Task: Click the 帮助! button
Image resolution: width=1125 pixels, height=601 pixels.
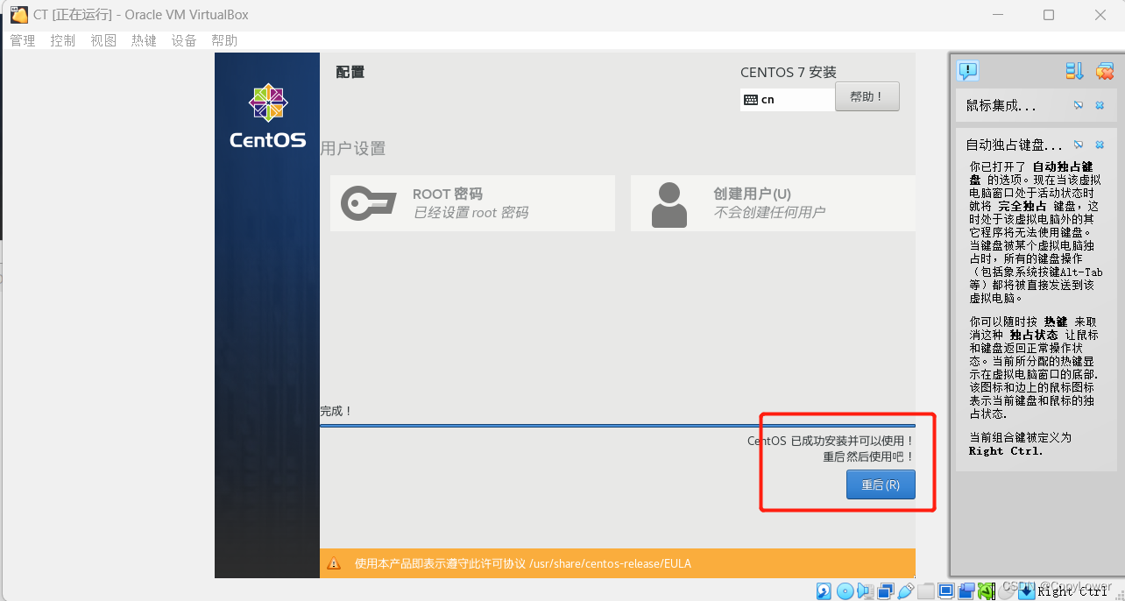Action: coord(867,95)
